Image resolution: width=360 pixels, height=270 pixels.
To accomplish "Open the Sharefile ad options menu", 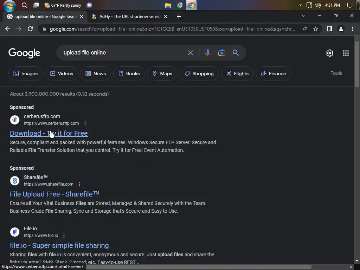I will pos(79,184).
